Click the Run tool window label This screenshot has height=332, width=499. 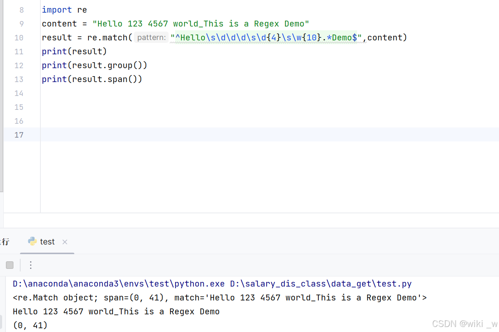click(x=5, y=242)
